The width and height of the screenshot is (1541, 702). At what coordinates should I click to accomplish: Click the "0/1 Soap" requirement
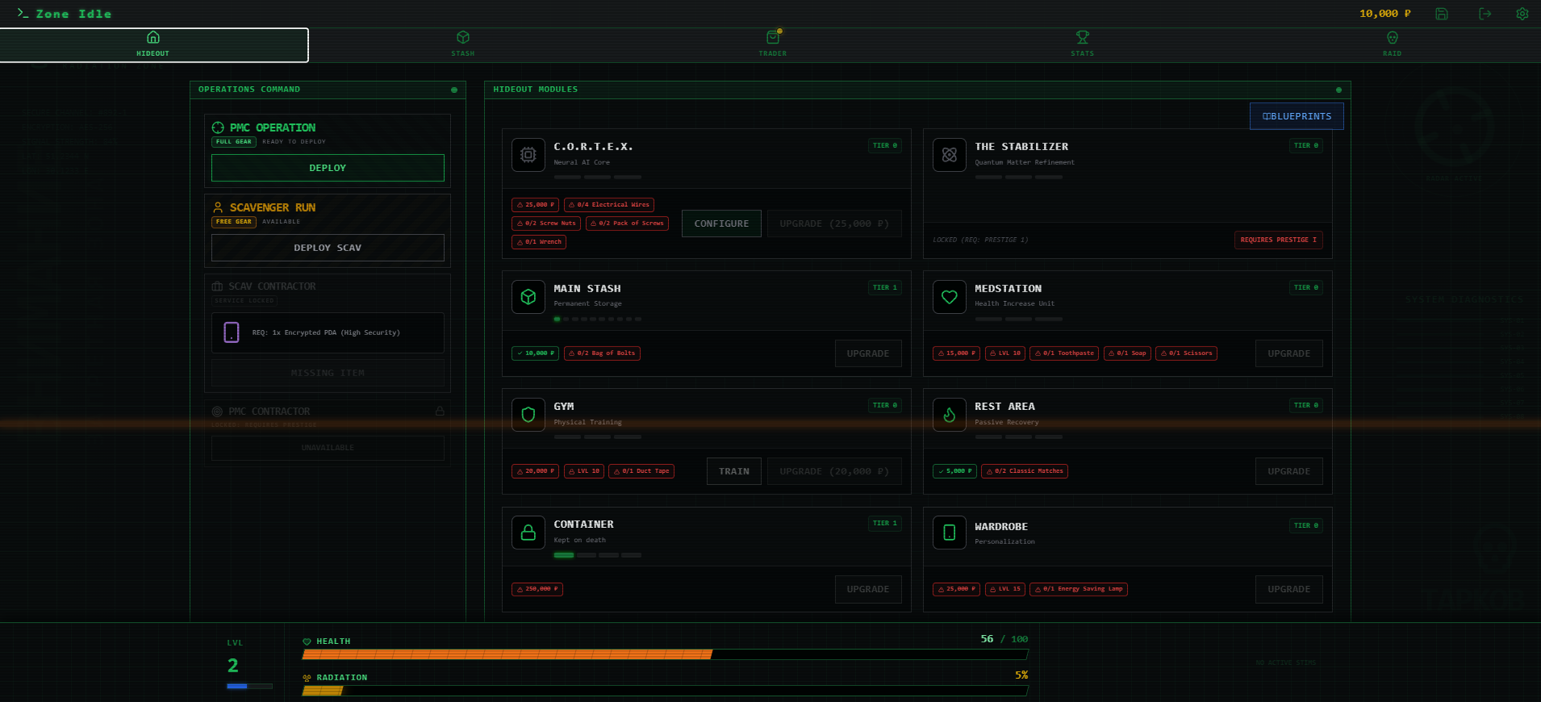coord(1127,353)
